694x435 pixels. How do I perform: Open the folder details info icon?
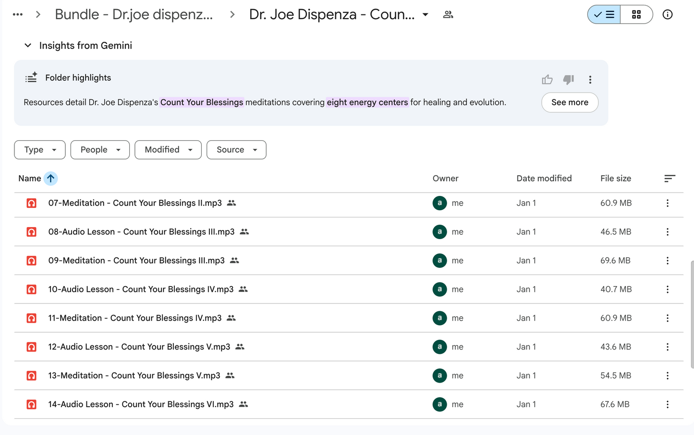pyautogui.click(x=668, y=14)
